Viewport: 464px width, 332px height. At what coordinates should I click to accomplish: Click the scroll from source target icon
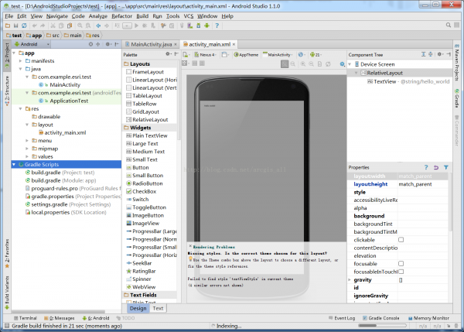(x=90, y=44)
